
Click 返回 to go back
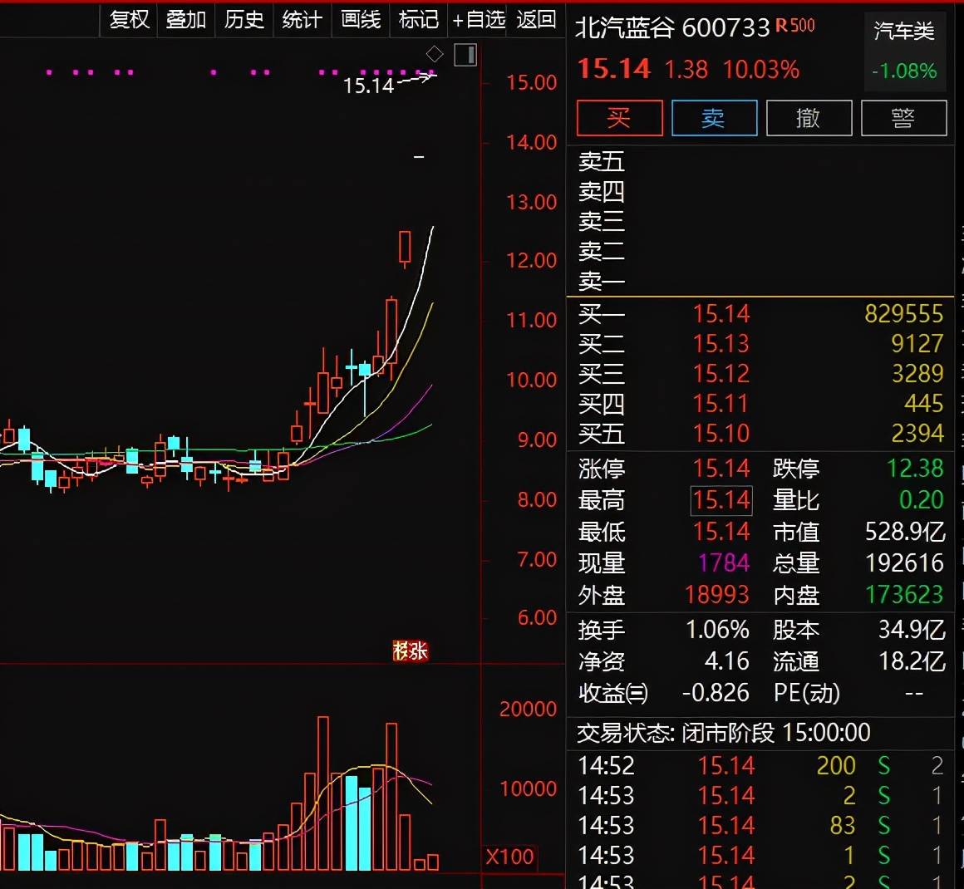pos(536,19)
